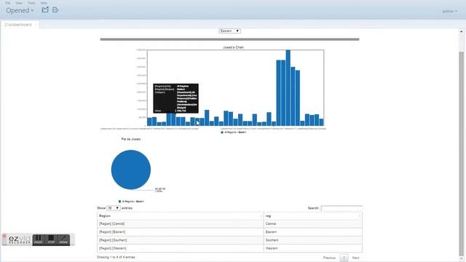Click the blue pie chart slice
The width and height of the screenshot is (466, 262).
[x=131, y=170]
